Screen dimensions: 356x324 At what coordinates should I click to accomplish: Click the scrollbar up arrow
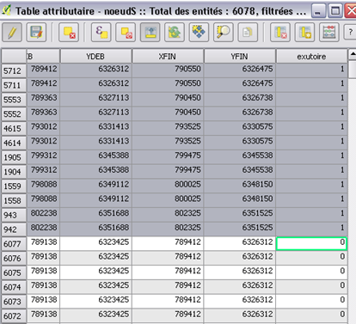pyautogui.click(x=353, y=54)
